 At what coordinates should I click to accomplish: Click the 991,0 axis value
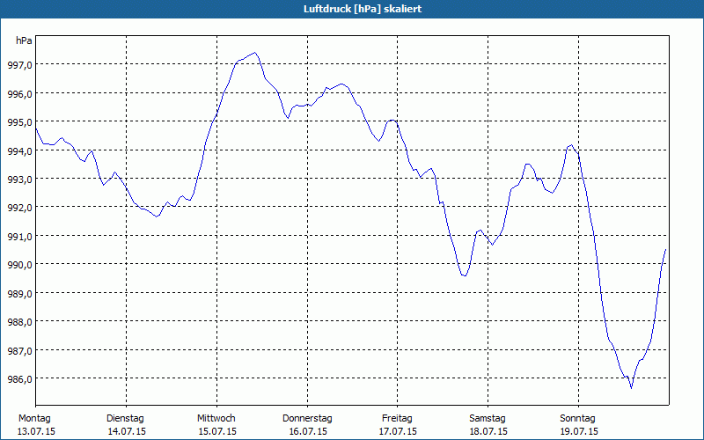[x=19, y=236]
